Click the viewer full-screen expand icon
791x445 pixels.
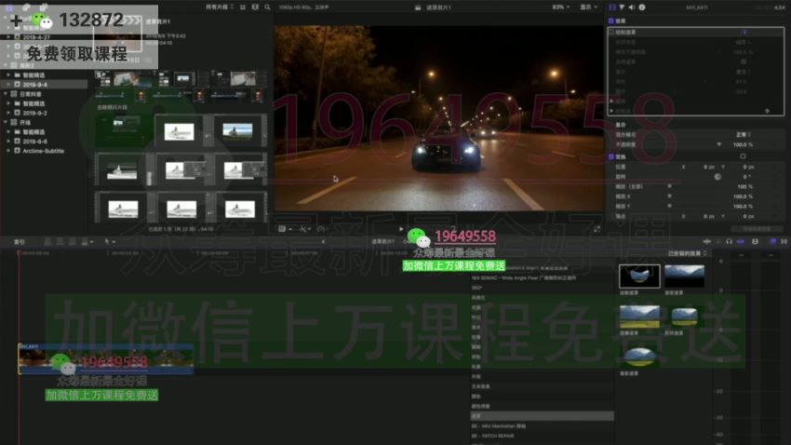tap(597, 229)
